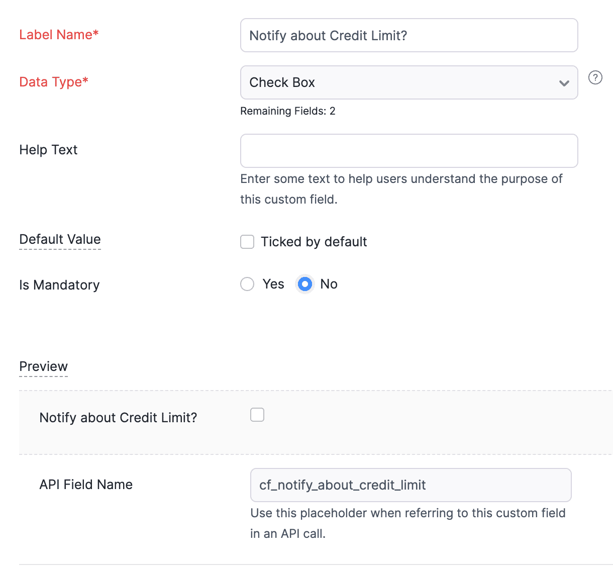Select the No radio button for Is Mandatory
This screenshot has width=613, height=569.
point(305,284)
